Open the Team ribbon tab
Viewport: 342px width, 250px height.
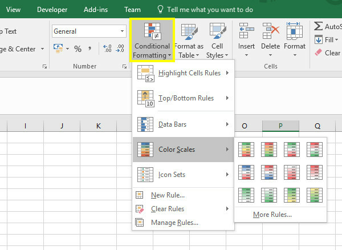132,9
